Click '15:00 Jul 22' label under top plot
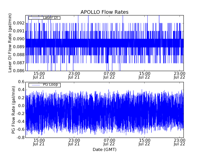This screenshot has height=153, width=204. tap(144, 75)
